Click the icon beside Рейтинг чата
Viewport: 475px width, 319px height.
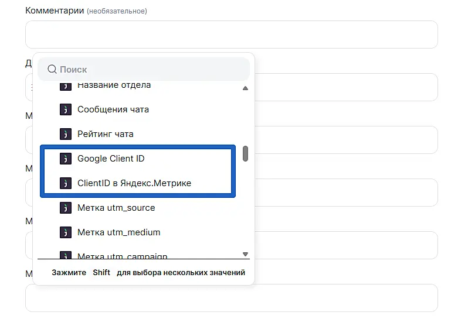65,134
